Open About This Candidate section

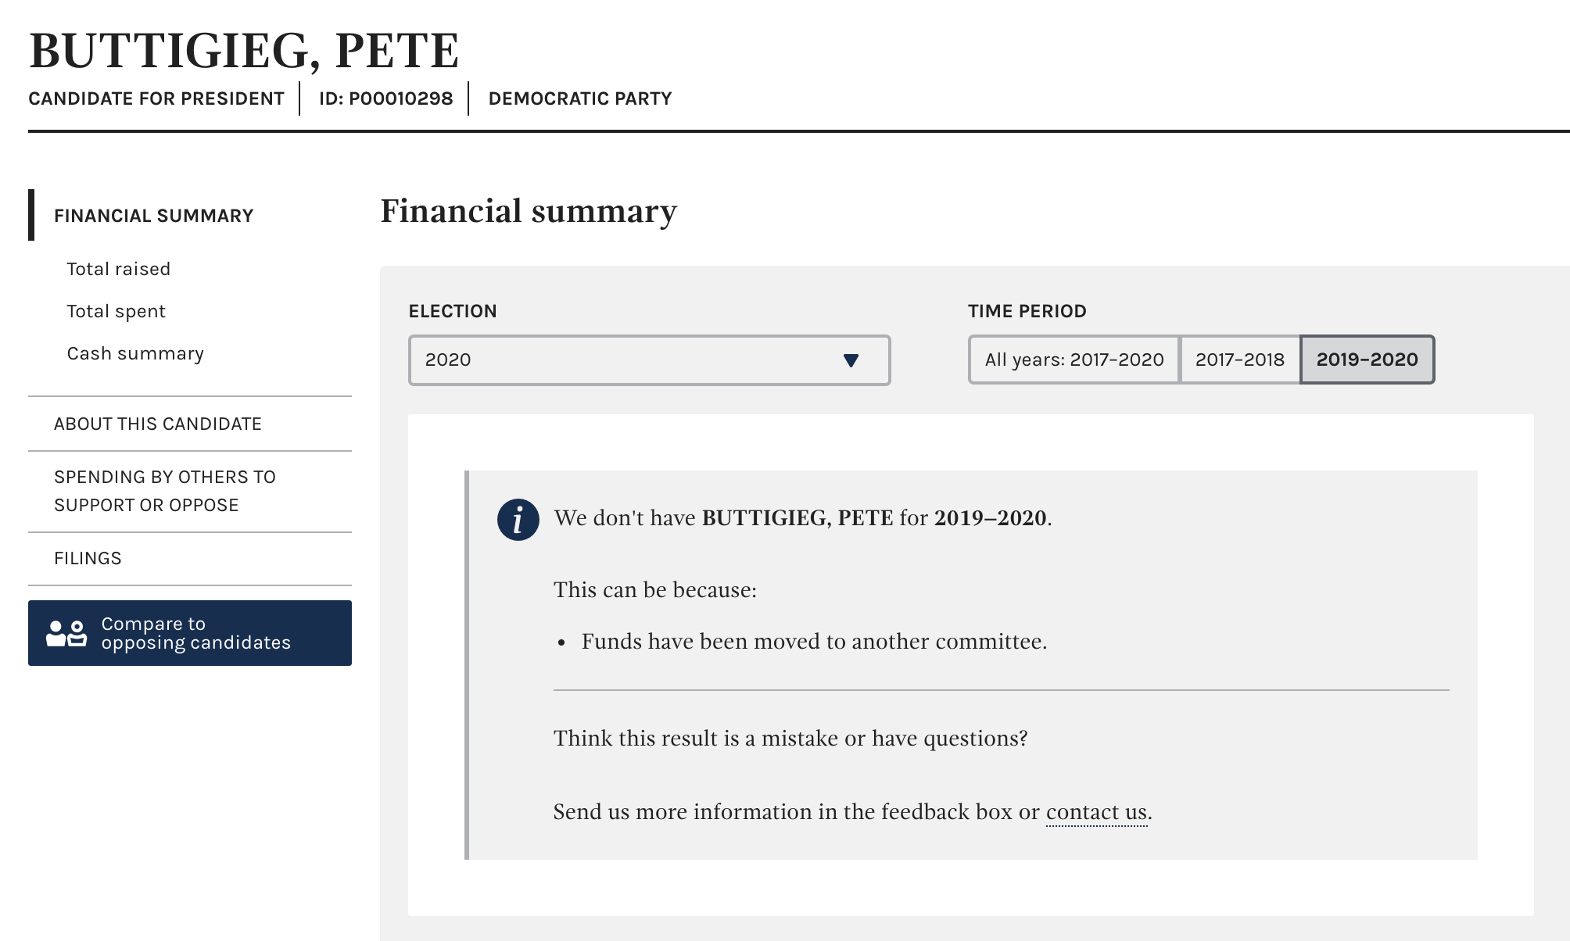[158, 424]
